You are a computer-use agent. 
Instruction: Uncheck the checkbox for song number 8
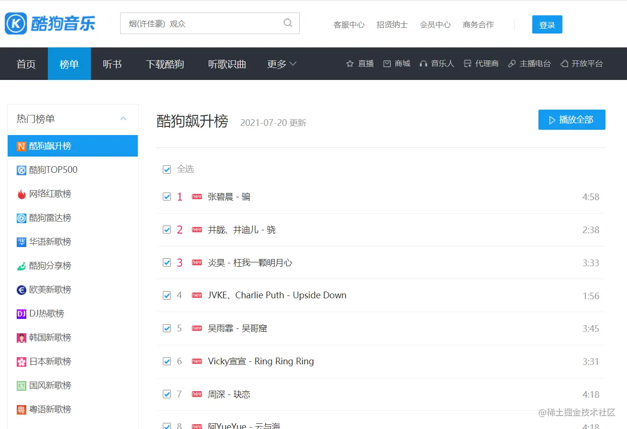tap(167, 426)
